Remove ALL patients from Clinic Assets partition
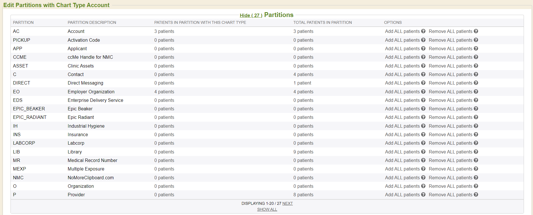533x215 pixels. [x=450, y=66]
